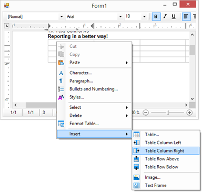Viewport: 202px width, 192px height.
Task: Choose Table Row Above
Action: [166, 159]
